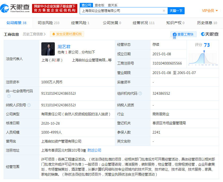
Task: Select the 查老板 search tab
Action: (x=100, y=5)
